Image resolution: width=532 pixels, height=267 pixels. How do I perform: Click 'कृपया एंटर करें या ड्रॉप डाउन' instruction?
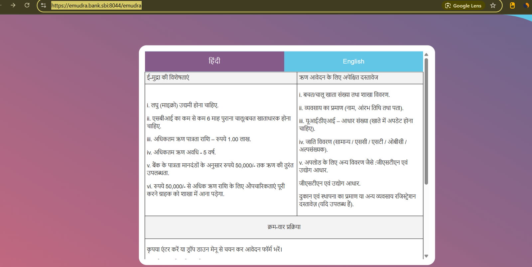[214, 249]
